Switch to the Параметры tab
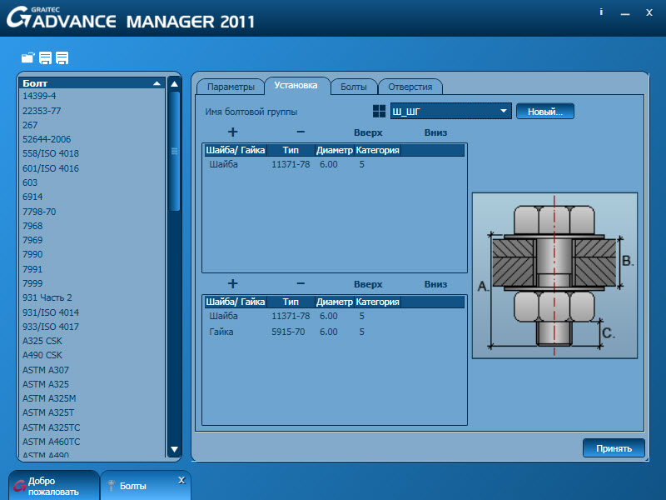The width and height of the screenshot is (666, 500). pos(231,87)
